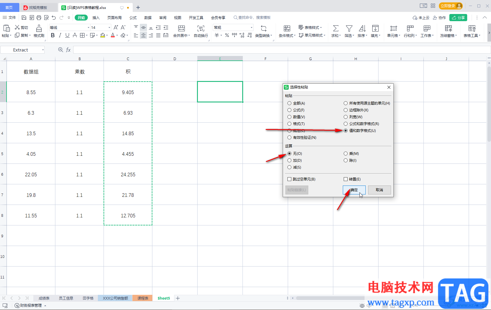
Task: Expand the font color dropdown arrow
Action: coord(117,35)
